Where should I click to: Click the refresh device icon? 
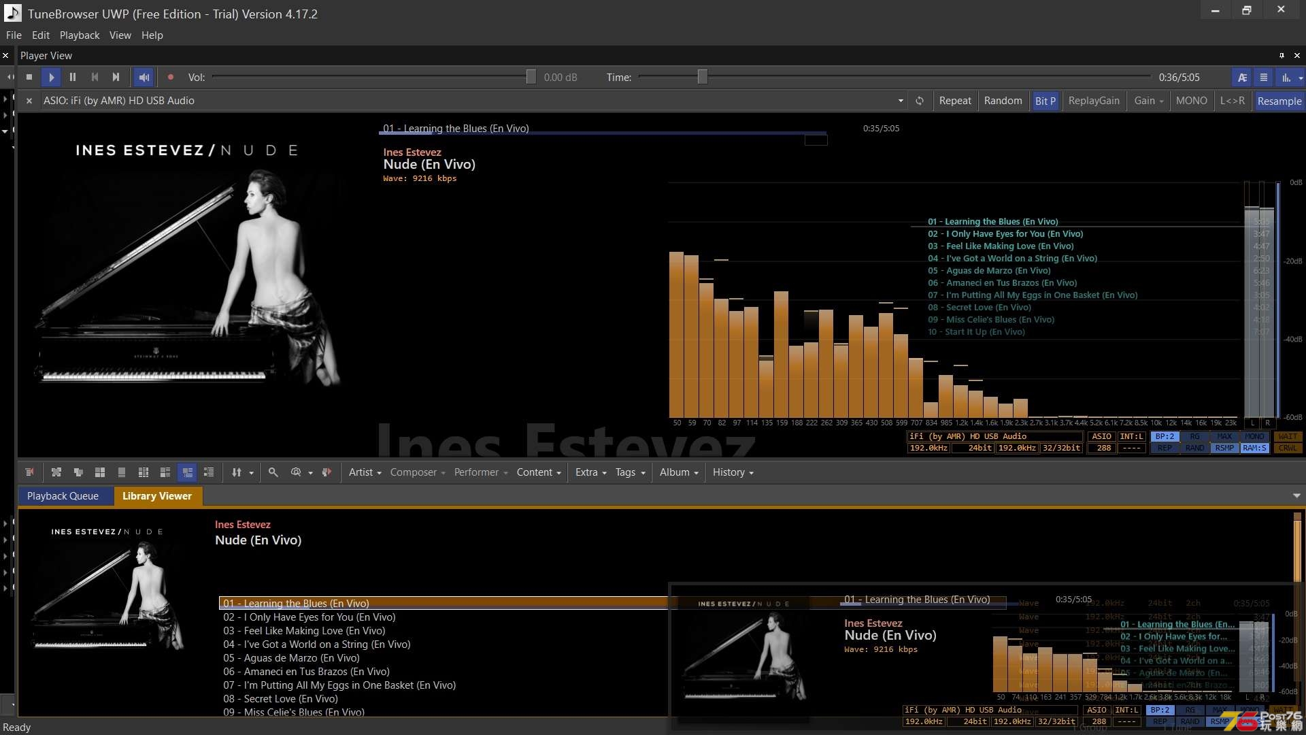point(920,101)
